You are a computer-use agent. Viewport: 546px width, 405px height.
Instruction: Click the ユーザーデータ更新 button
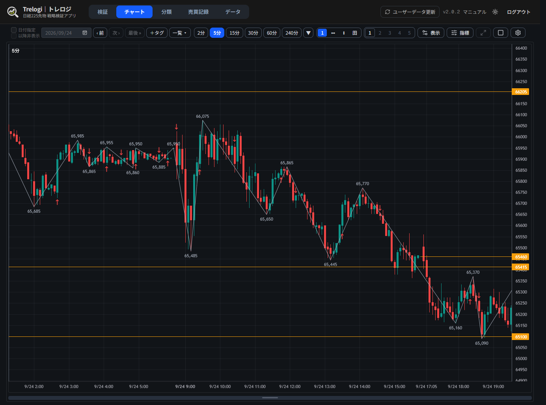(x=410, y=12)
